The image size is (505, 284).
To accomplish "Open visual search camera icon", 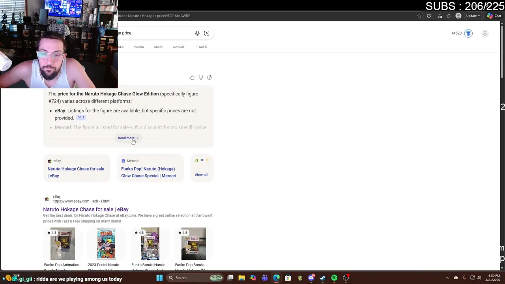I will pos(207,33).
